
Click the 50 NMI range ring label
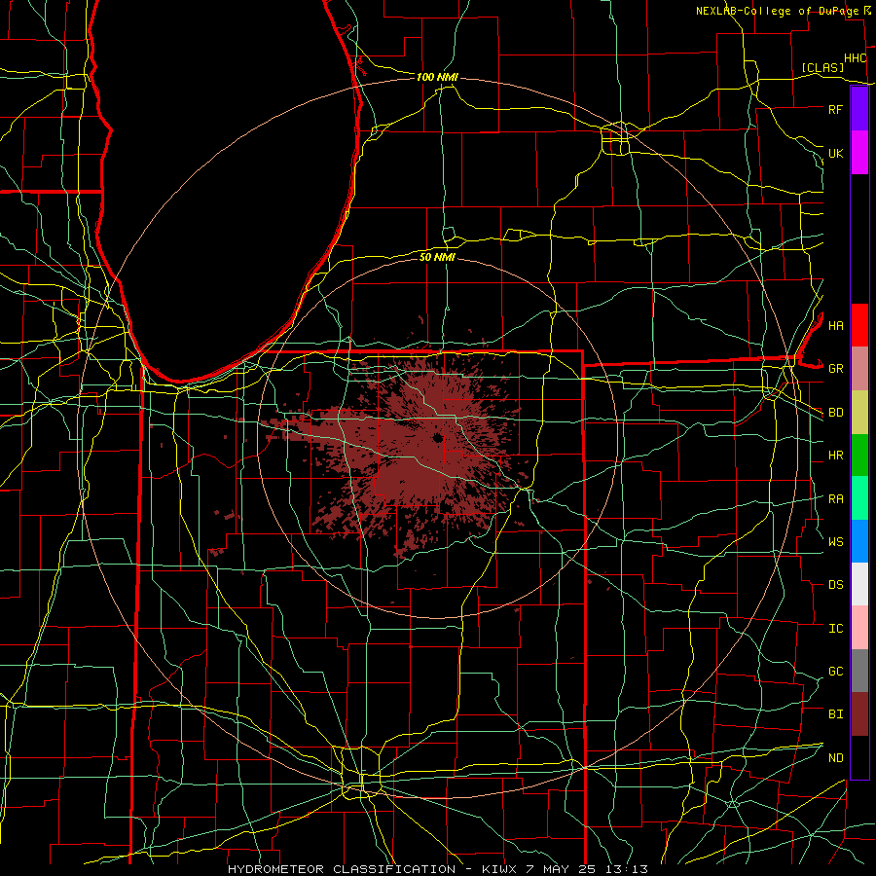(x=437, y=257)
